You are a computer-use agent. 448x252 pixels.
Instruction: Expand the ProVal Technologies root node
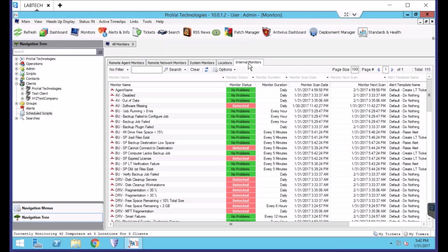pos(16,59)
